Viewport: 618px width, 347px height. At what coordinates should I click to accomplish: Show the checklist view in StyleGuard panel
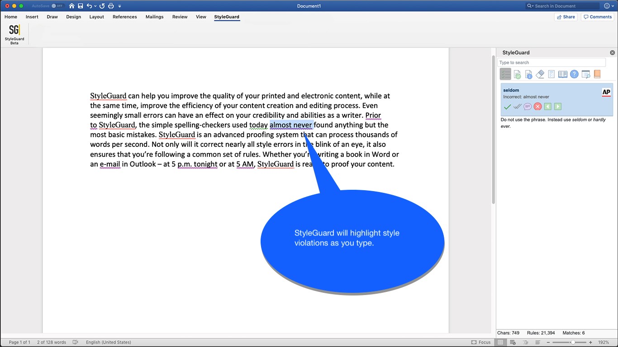(x=506, y=74)
